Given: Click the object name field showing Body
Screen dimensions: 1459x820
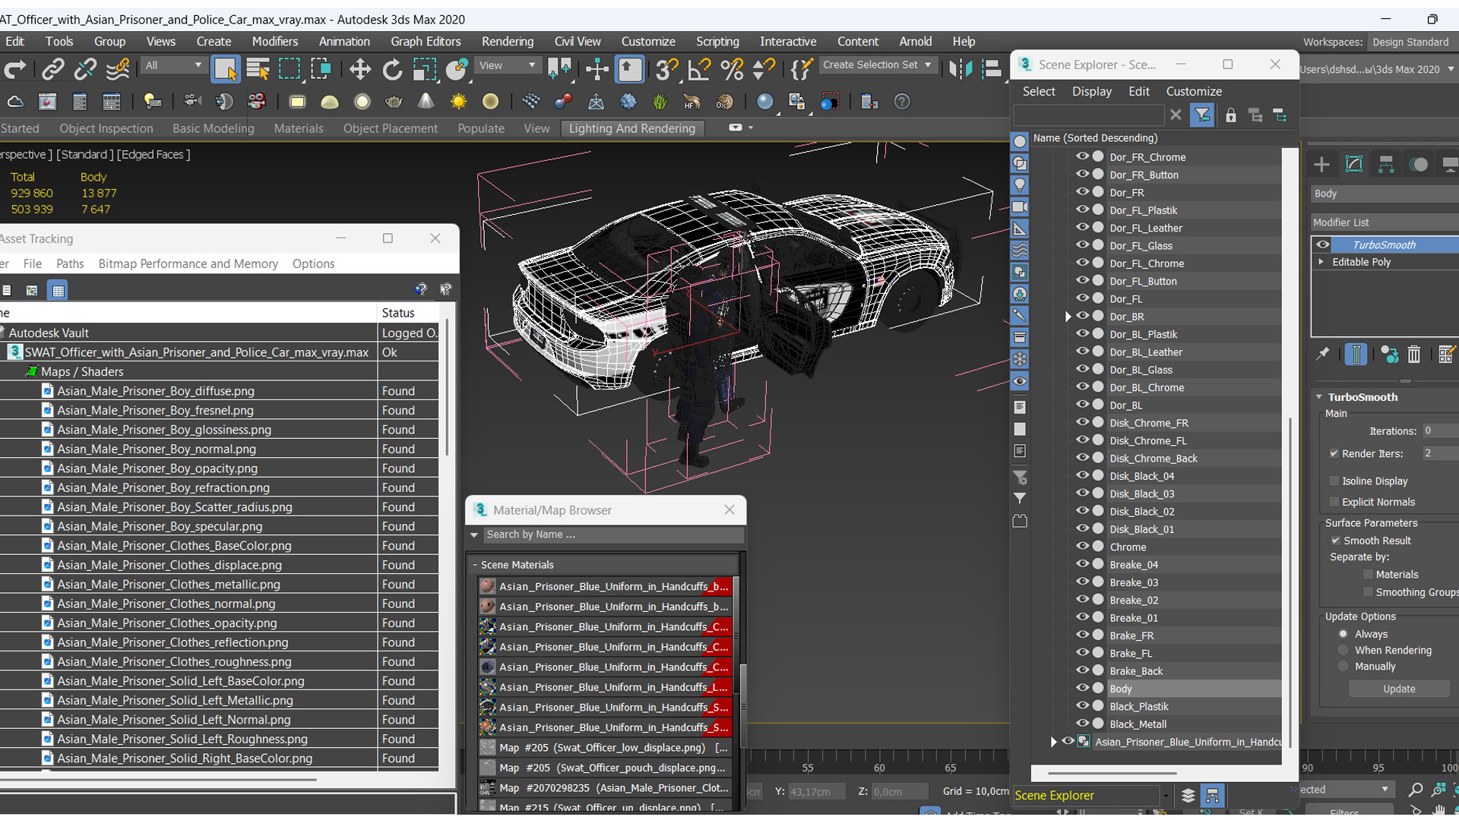Looking at the screenshot, I should [1385, 194].
